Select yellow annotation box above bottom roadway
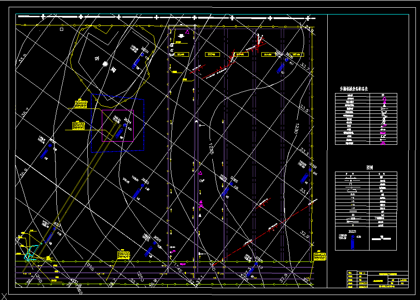Screen dimensions: 420x300 124,255
